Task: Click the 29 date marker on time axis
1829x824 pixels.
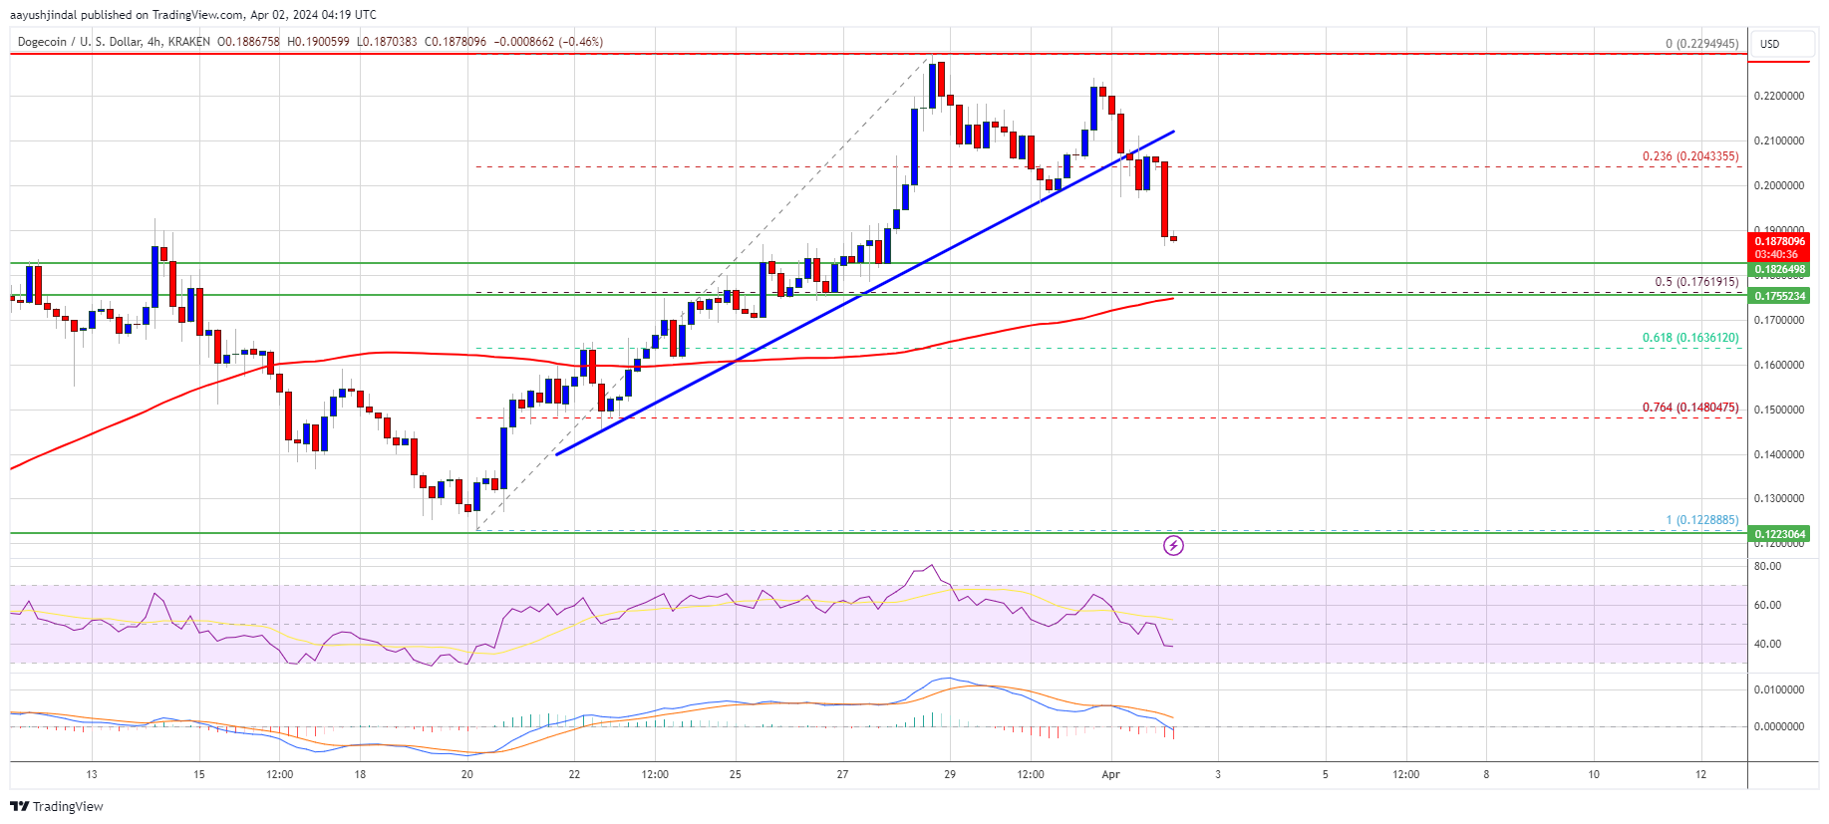Action: click(950, 774)
